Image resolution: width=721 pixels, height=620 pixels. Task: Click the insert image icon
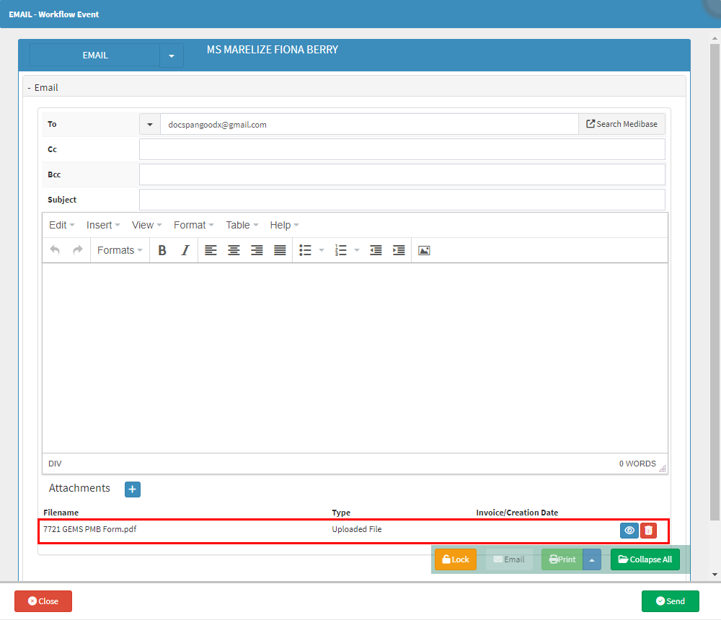[424, 250]
